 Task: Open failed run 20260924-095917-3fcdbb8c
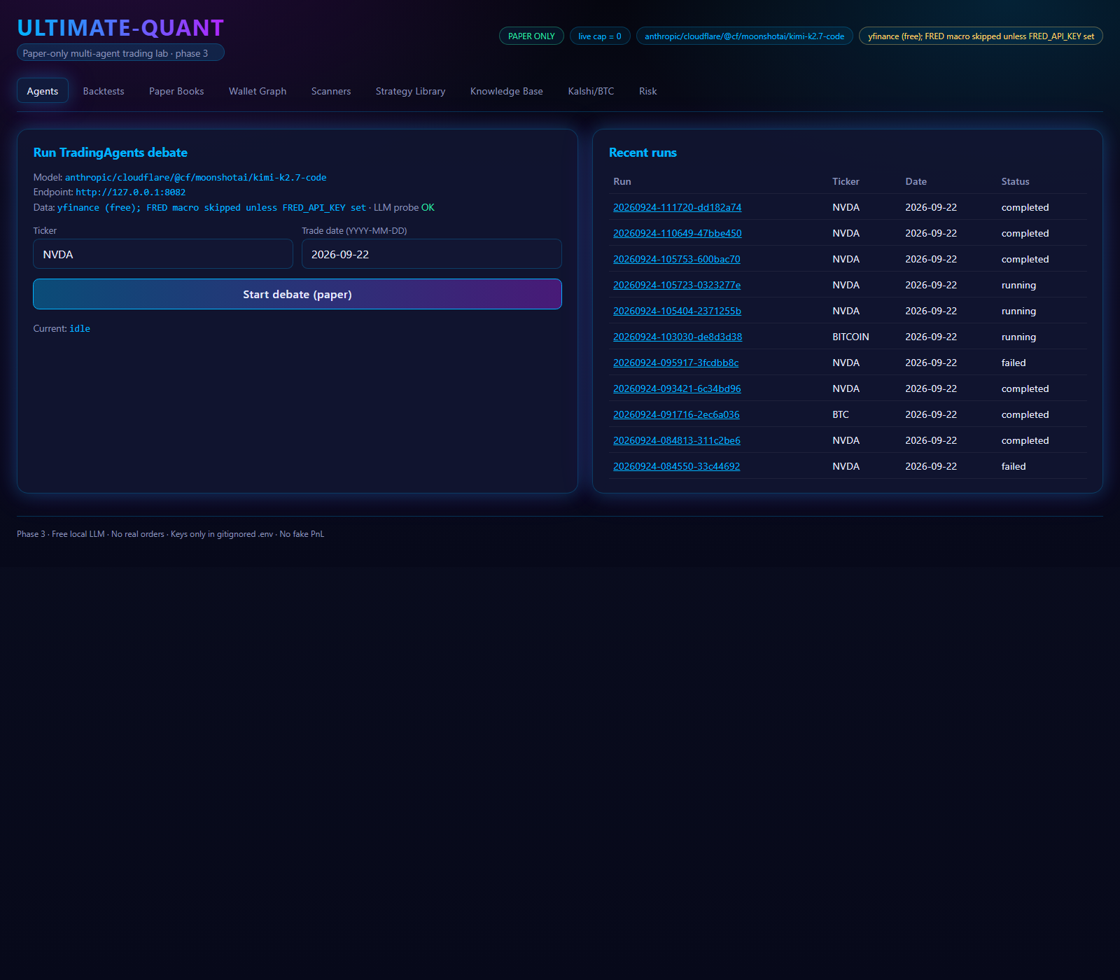(675, 363)
